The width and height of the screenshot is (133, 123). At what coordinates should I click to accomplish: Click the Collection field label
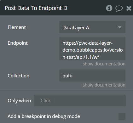coord(18,76)
